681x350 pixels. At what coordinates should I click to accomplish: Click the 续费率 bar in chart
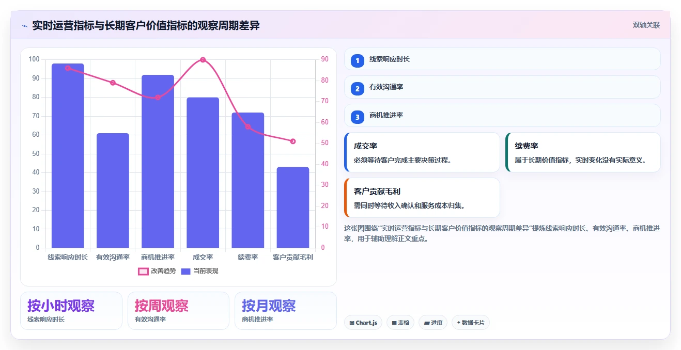248,180
